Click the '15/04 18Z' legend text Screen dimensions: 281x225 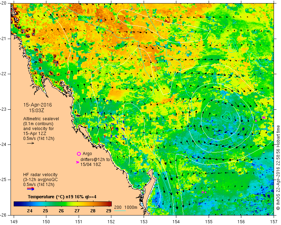click(x=91, y=164)
